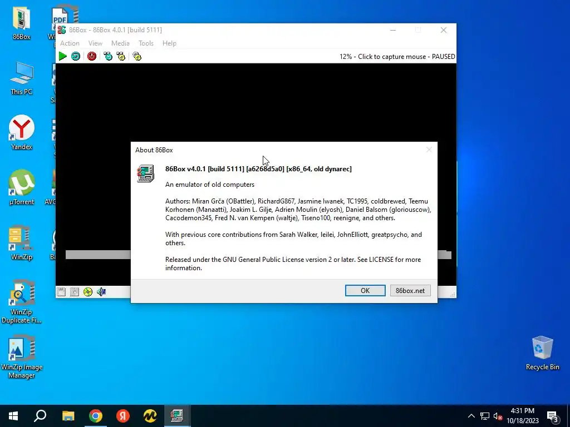Screen dimensions: 570x427
Task: Open Google Chrome from the taskbar
Action: tap(96, 416)
